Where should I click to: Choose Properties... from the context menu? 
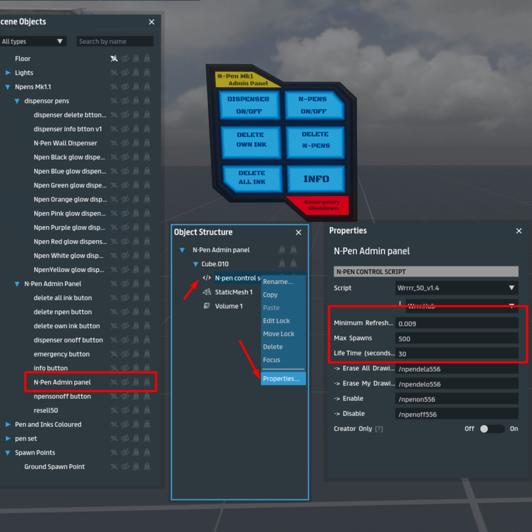281,379
